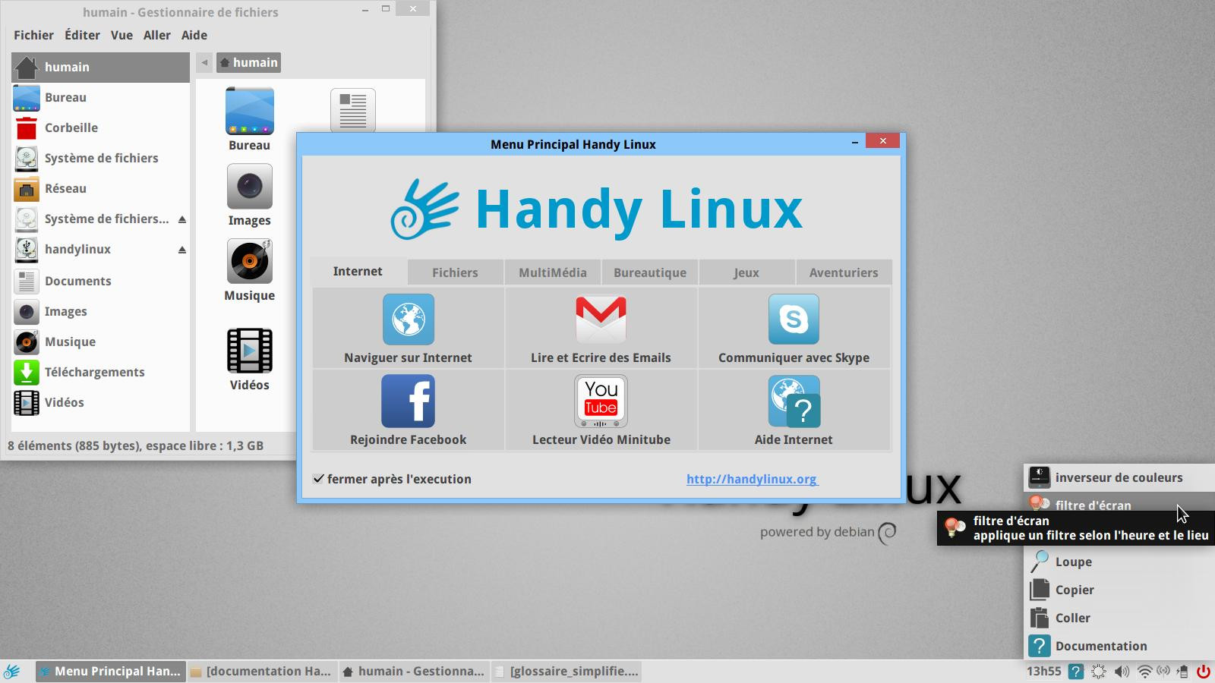Screen dimensions: 1215x683
Task: Open the Aller menu
Action: click(157, 35)
